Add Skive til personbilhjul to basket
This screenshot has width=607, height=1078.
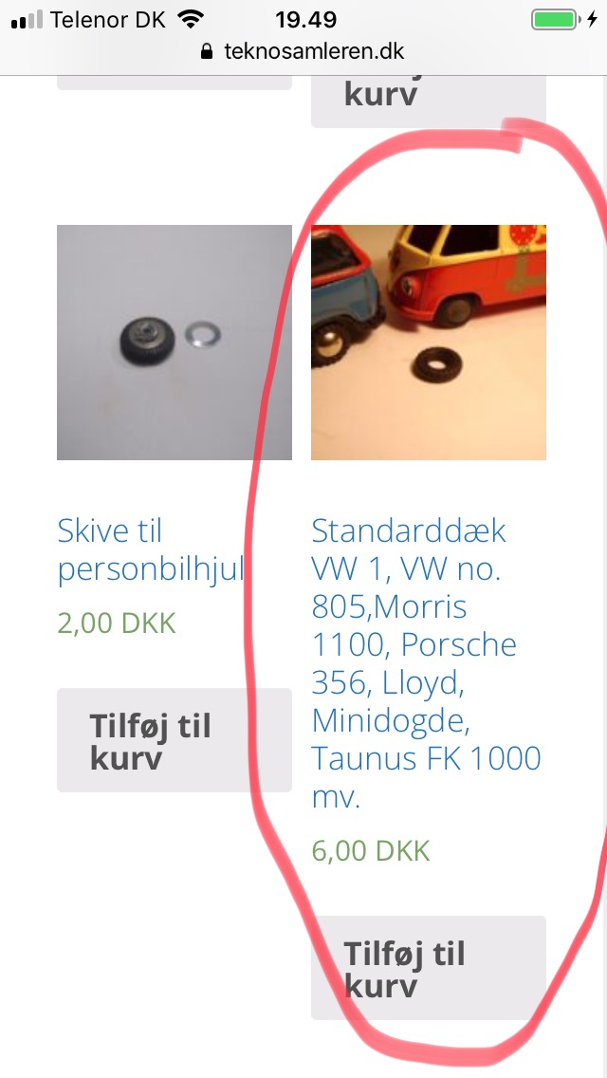tap(175, 740)
